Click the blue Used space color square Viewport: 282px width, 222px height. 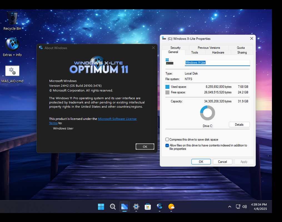(x=168, y=87)
